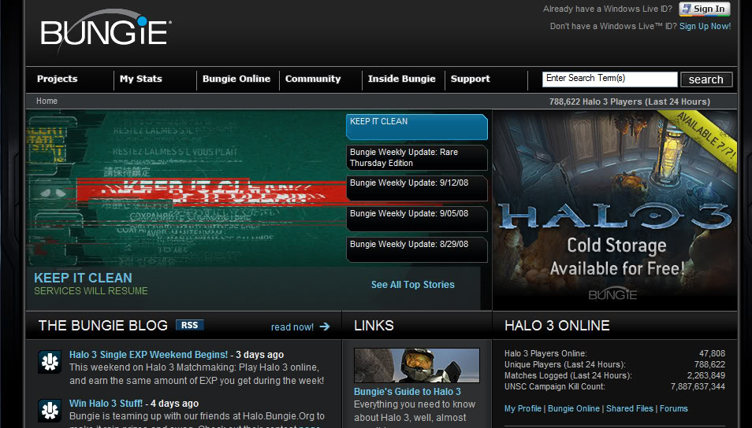
Task: Select Bungie Weekly Update: 9/05/08 story
Action: [x=416, y=219]
